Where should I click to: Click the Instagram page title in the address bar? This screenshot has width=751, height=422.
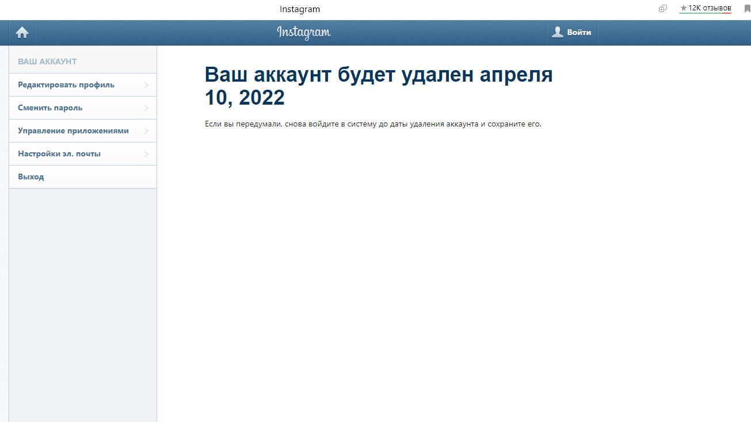[300, 9]
